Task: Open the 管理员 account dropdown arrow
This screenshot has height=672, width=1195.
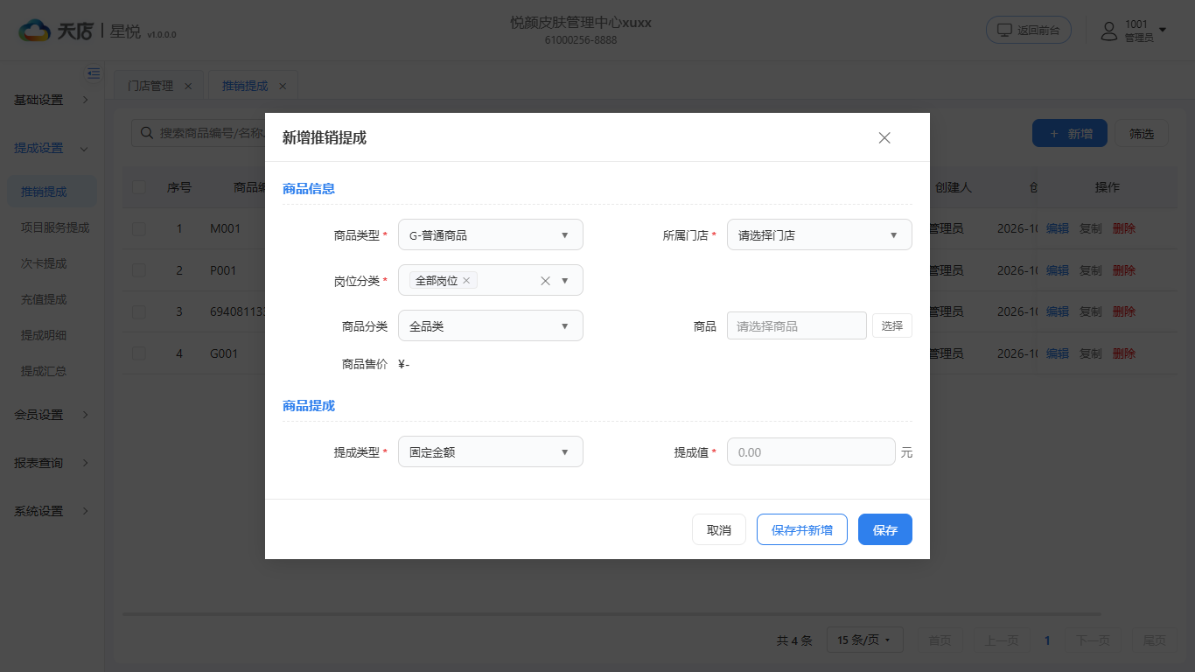Action: [x=1163, y=31]
